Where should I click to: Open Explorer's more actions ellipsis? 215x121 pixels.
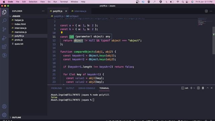(x=43, y=11)
